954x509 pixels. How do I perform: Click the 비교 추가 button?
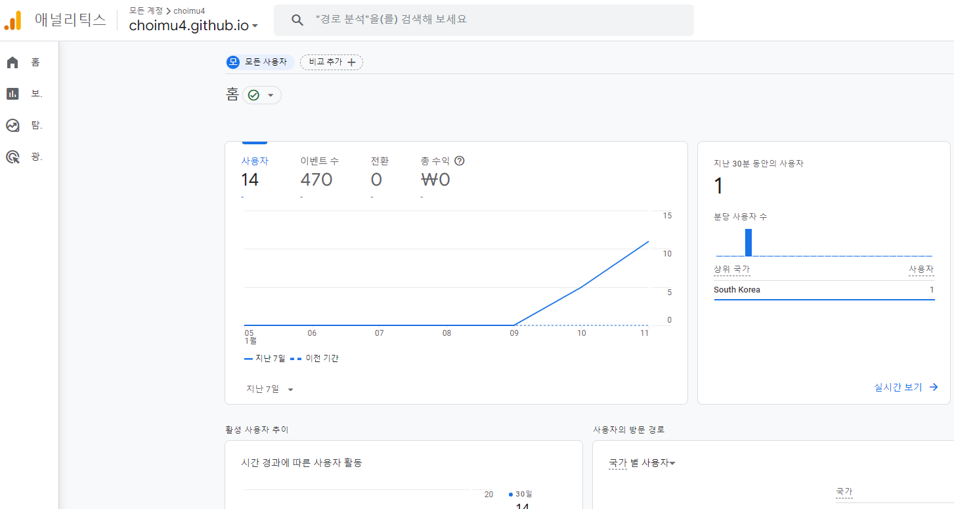point(331,62)
